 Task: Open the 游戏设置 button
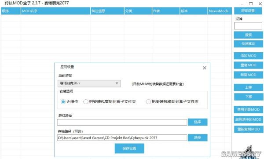[x=248, y=11]
